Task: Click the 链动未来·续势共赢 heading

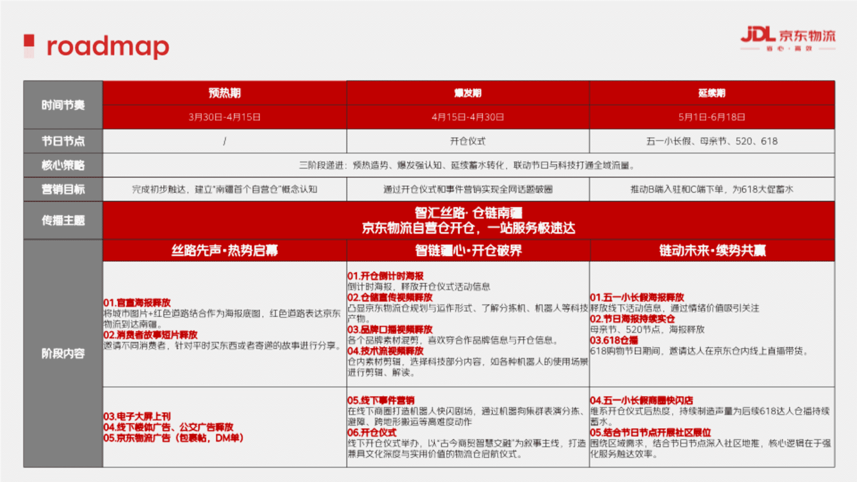Action: click(712, 250)
